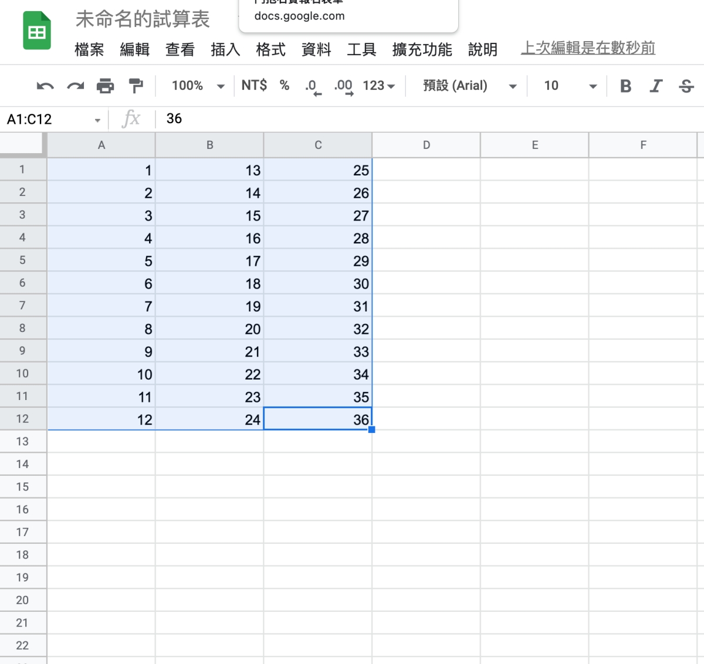The height and width of the screenshot is (664, 704).
Task: Open the 格式 menu
Action: click(x=271, y=49)
